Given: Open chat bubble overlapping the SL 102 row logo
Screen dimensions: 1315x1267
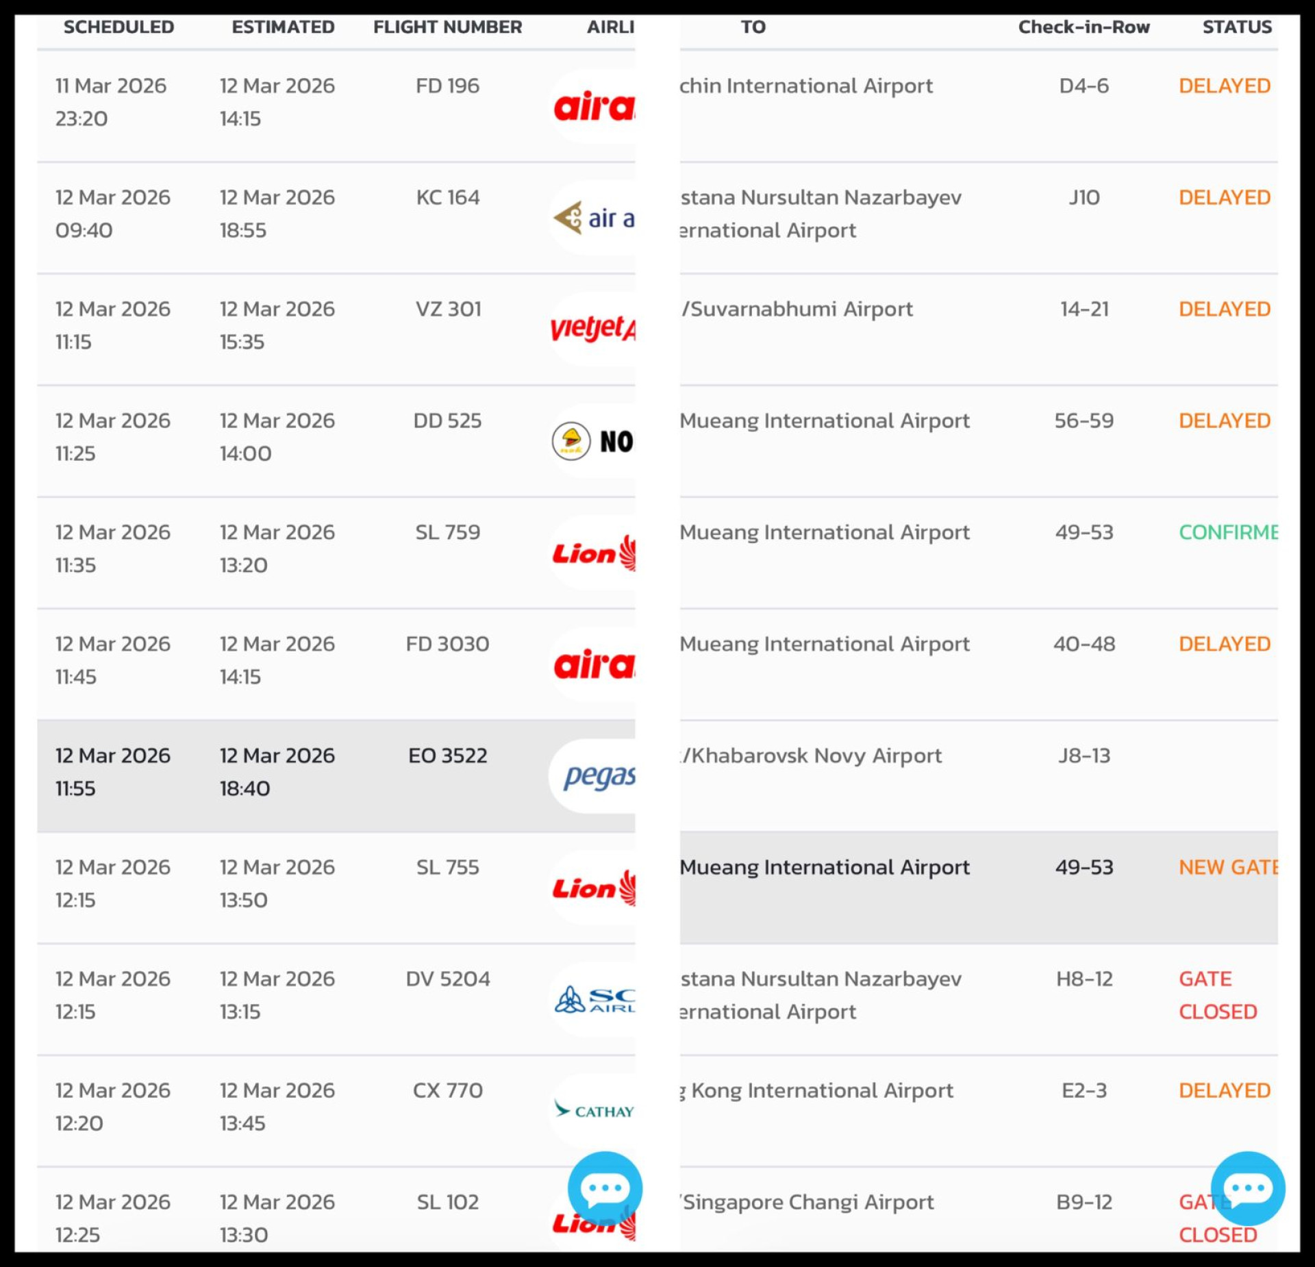Looking at the screenshot, I should pos(605,1188).
